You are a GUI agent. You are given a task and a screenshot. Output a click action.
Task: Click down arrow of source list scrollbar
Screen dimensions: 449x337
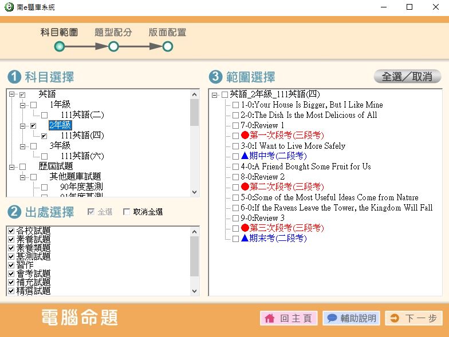(x=195, y=291)
